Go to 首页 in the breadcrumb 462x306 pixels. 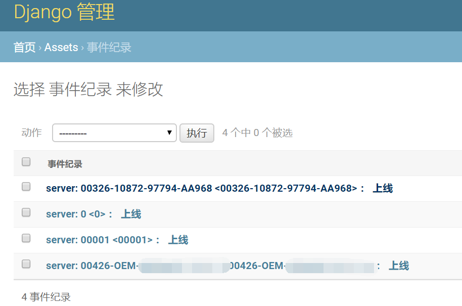pyautogui.click(x=24, y=48)
